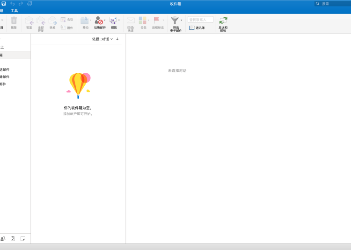
Task: Click the 查找联系人 contact search field
Action: (x=200, y=20)
